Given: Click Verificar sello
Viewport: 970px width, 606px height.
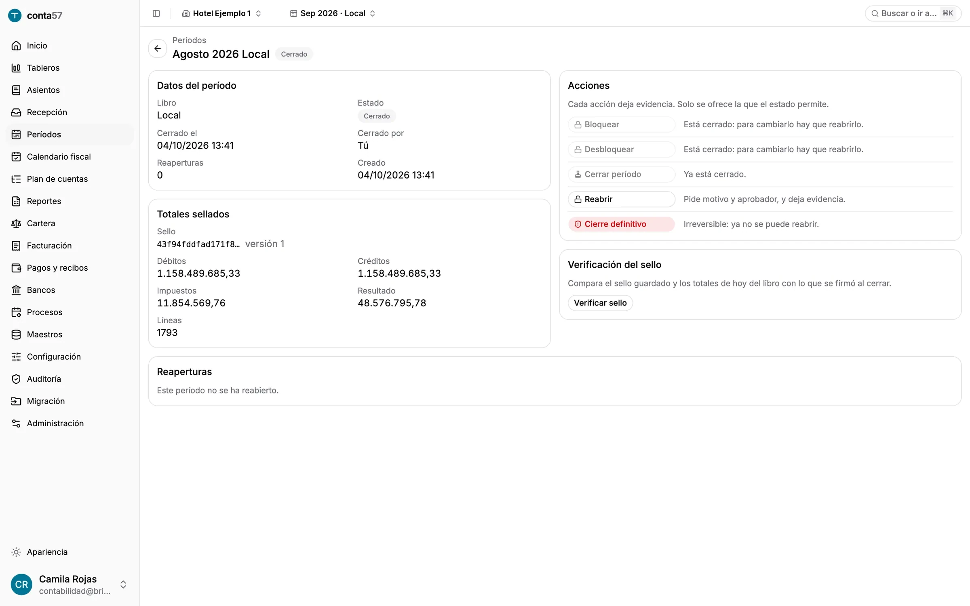Looking at the screenshot, I should pyautogui.click(x=600, y=303).
